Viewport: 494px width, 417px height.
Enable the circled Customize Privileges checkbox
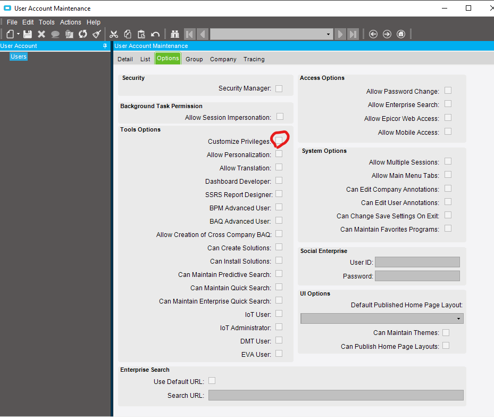[x=279, y=141]
